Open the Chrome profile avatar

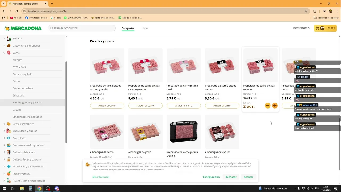coord(331,11)
